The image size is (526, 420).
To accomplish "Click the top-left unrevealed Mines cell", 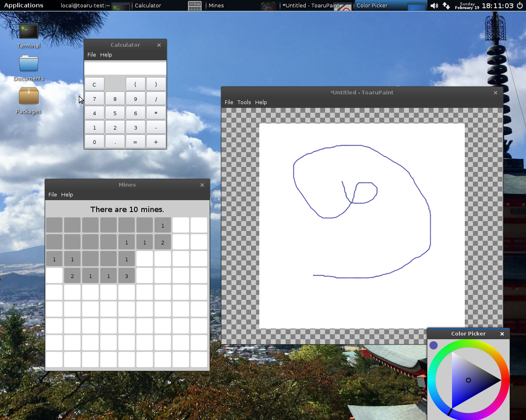I will (54, 225).
